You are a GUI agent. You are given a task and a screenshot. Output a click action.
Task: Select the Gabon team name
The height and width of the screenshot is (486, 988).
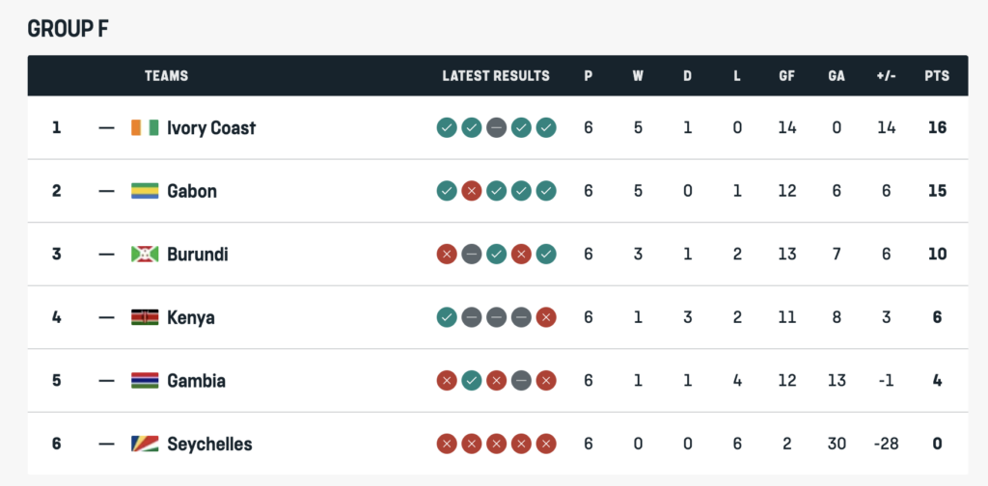tap(192, 191)
